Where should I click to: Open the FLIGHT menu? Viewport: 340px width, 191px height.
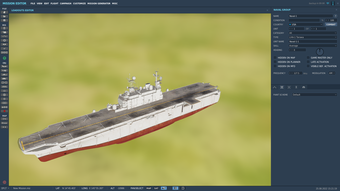click(x=54, y=3)
